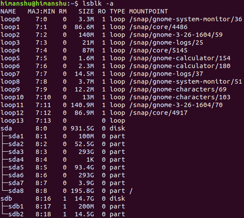The height and width of the screenshot is (218, 244).
Task: Click the path /snap/gnome-3-26-1604/59
Action: (176, 35)
